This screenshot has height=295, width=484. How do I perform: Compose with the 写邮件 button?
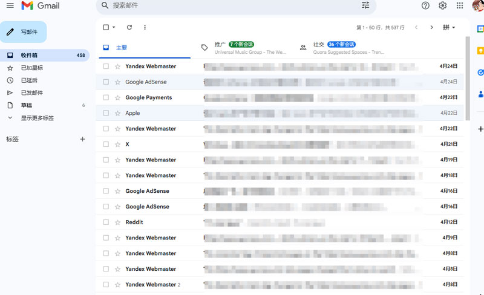pyautogui.click(x=24, y=32)
